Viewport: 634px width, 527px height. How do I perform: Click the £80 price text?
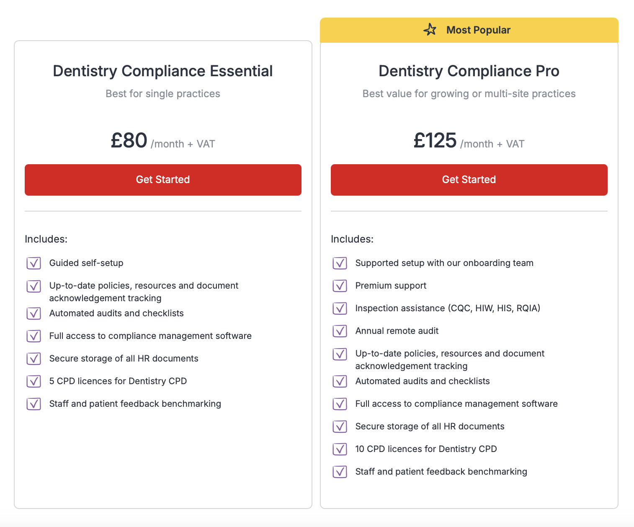pyautogui.click(x=129, y=141)
